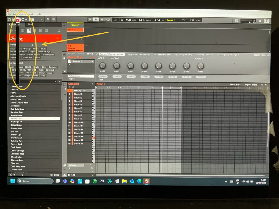The width and height of the screenshot is (279, 209).
Task: Open Settings A / Settings B page
Action: (229, 55)
